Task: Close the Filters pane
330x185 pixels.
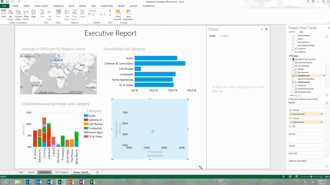Action: pos(266,29)
